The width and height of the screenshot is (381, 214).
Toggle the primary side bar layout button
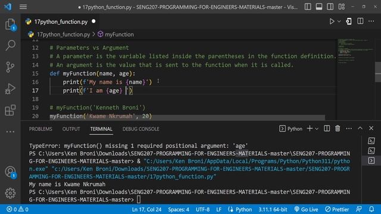point(308,7)
